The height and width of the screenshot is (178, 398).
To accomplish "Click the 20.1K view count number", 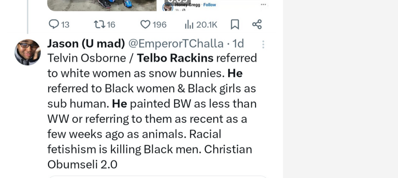I will tap(207, 25).
